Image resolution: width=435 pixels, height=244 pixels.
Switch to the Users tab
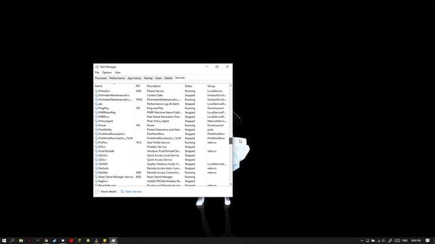click(x=158, y=79)
